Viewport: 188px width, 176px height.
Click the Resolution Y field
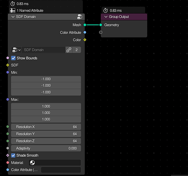(46, 134)
